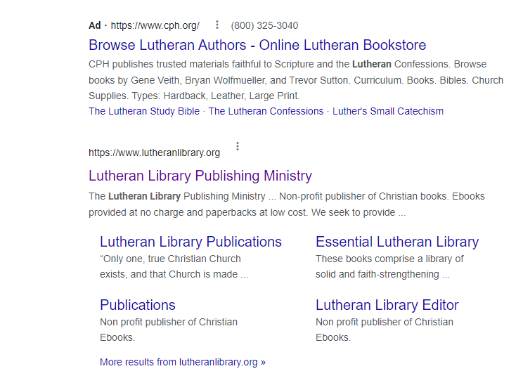Screen dimensions: 523x390
Task: Click the https://www.lutheranlibrary.org URL text
Action: tap(154, 152)
